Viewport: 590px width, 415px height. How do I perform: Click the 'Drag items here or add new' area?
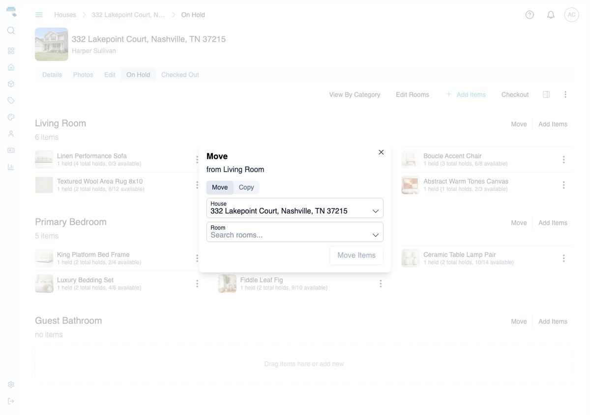pyautogui.click(x=304, y=364)
